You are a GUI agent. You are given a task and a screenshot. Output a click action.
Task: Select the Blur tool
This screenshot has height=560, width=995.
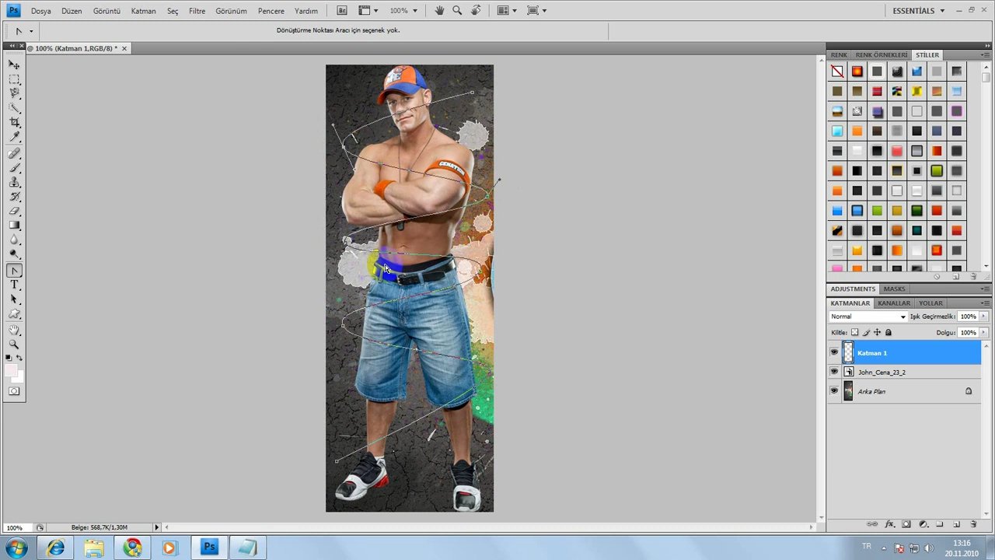[x=14, y=240]
